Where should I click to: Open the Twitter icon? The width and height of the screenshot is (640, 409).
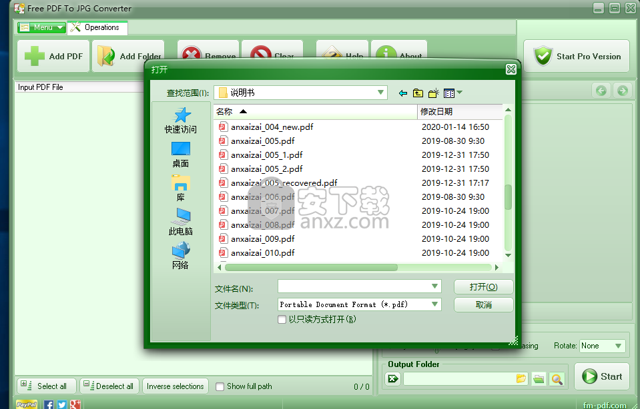pyautogui.click(x=61, y=404)
